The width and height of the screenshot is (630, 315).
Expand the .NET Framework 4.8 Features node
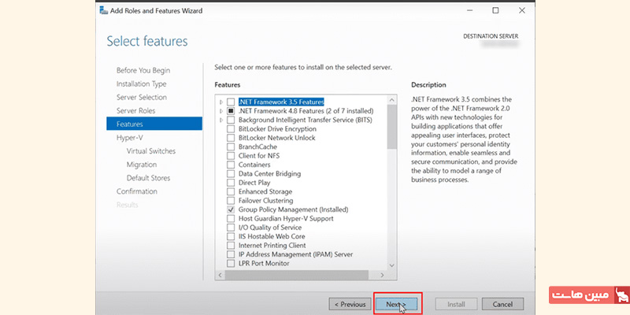[221, 111]
